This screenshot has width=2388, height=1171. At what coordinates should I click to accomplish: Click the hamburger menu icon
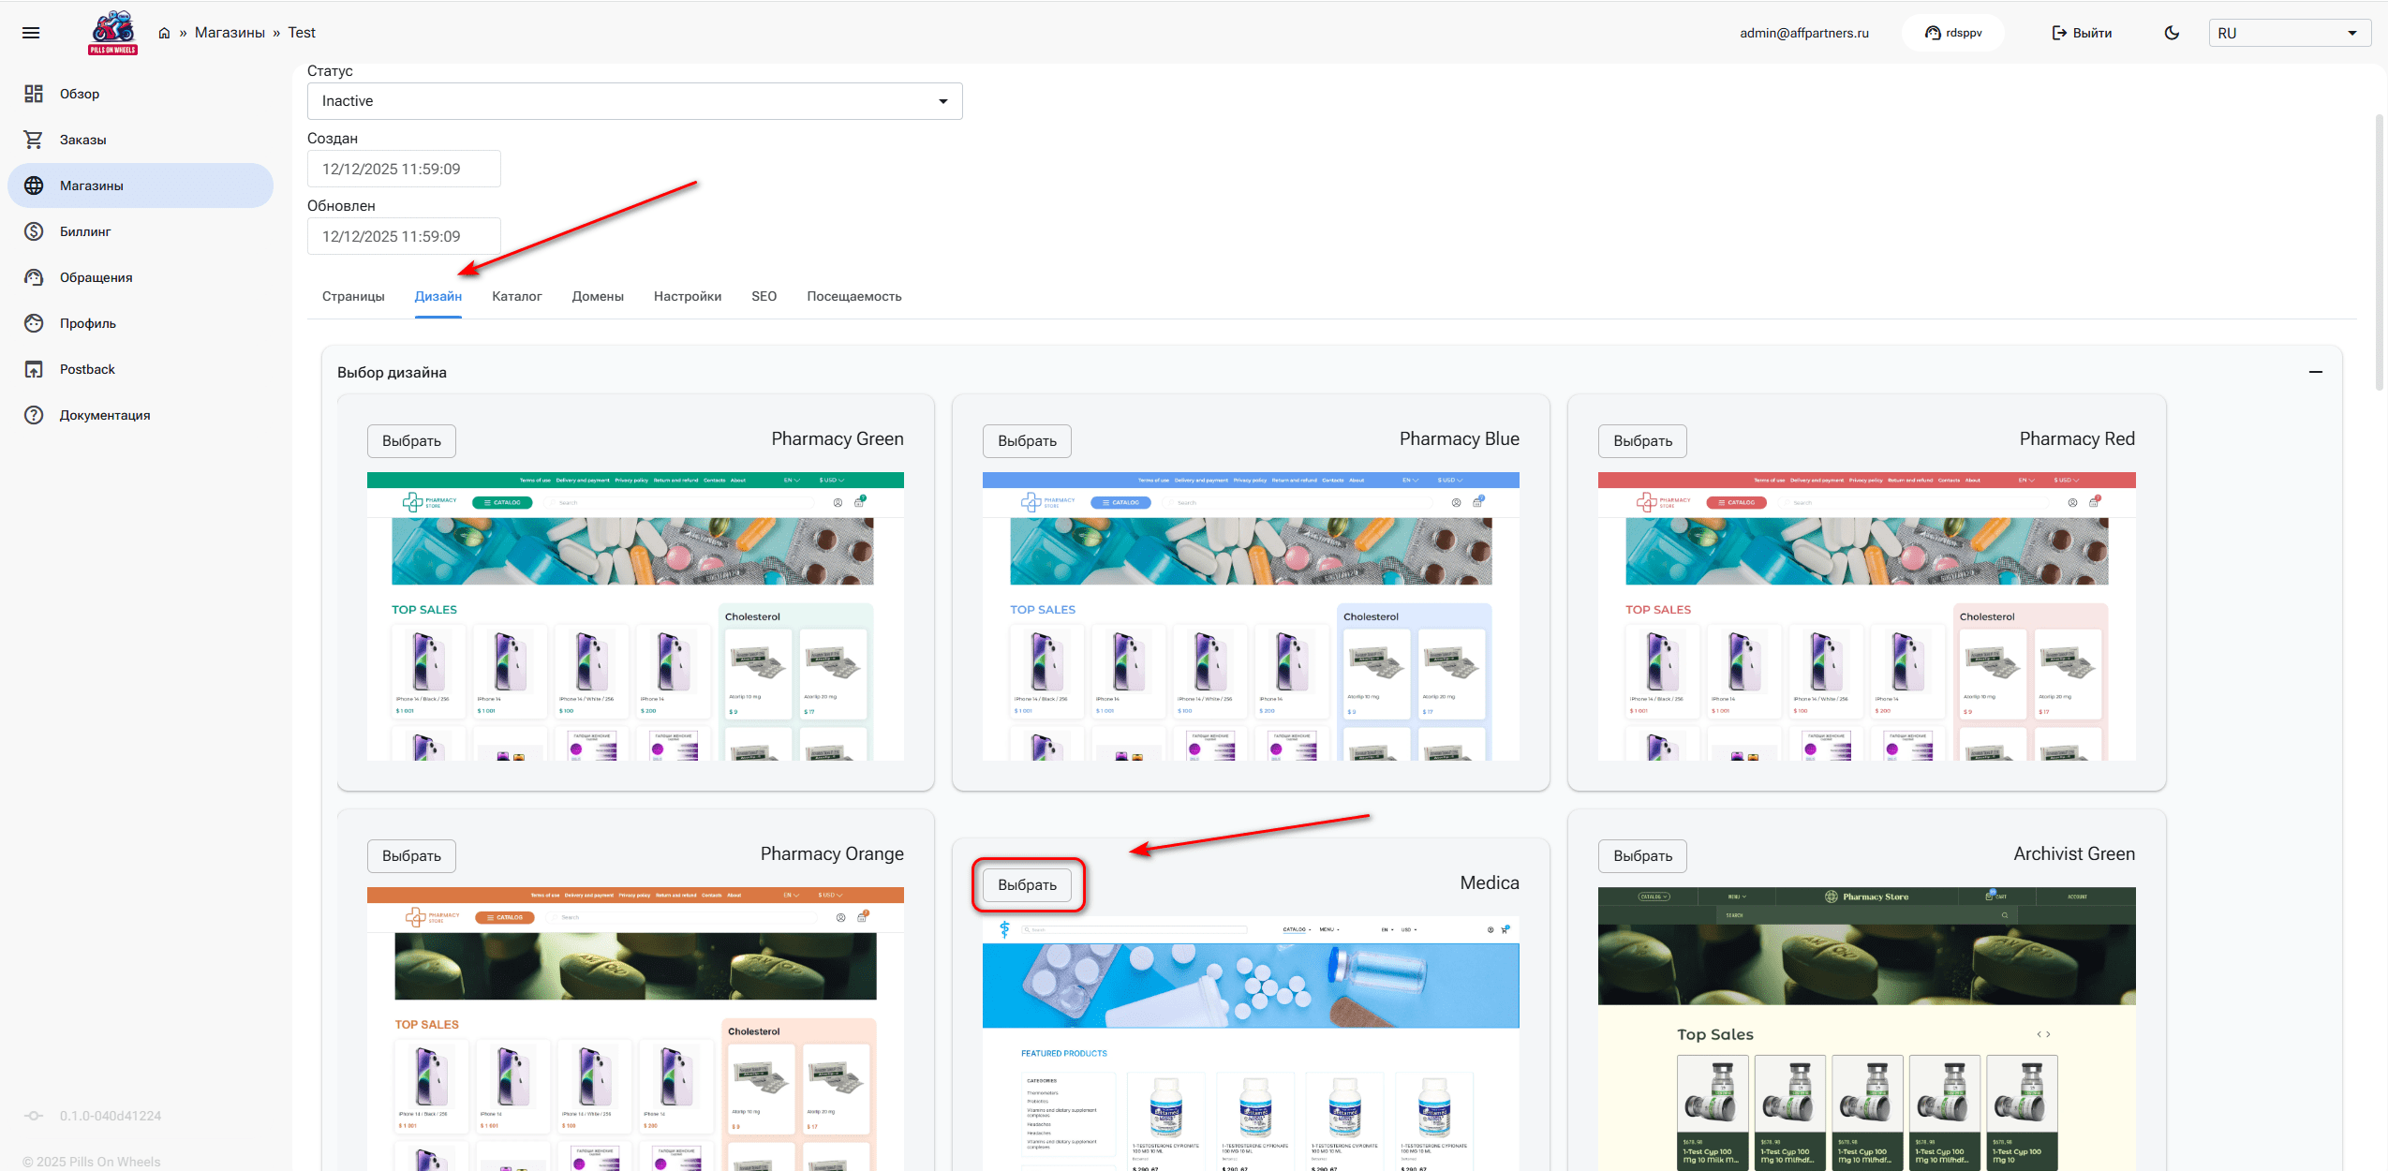(31, 33)
